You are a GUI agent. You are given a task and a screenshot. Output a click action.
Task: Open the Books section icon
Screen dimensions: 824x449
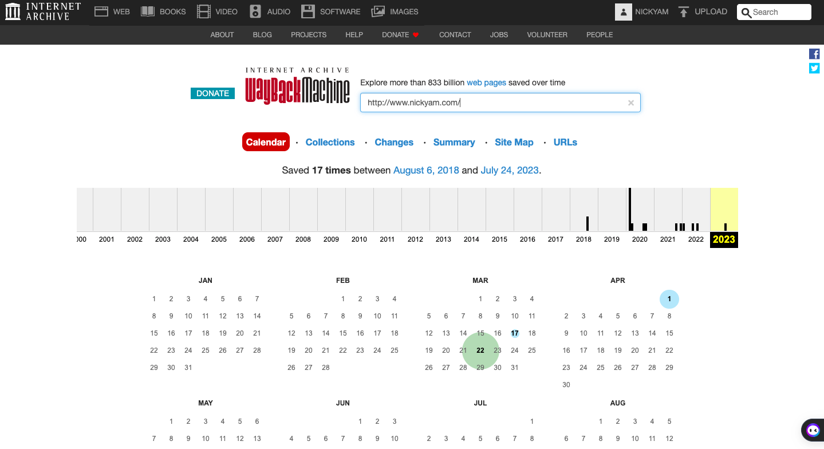[148, 11]
